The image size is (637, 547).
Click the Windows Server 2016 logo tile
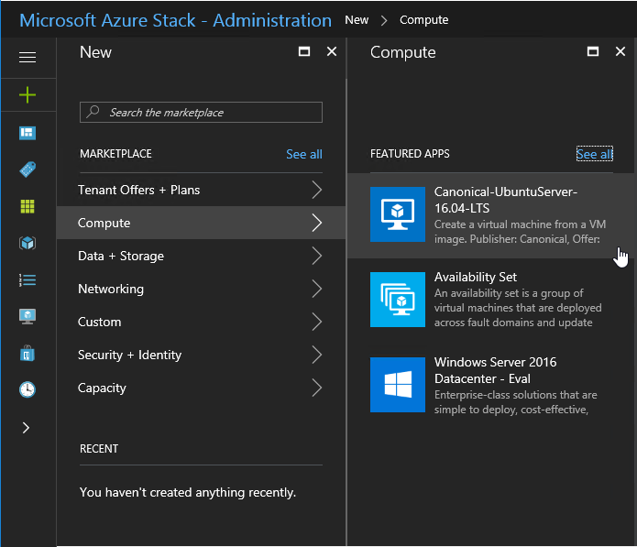click(397, 385)
